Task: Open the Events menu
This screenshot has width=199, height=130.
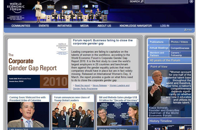Action: click(x=44, y=26)
